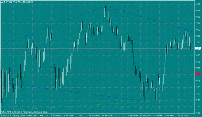202x117 pixels.
Task: Click the 79.35 price axis label
Action: tap(198, 24)
